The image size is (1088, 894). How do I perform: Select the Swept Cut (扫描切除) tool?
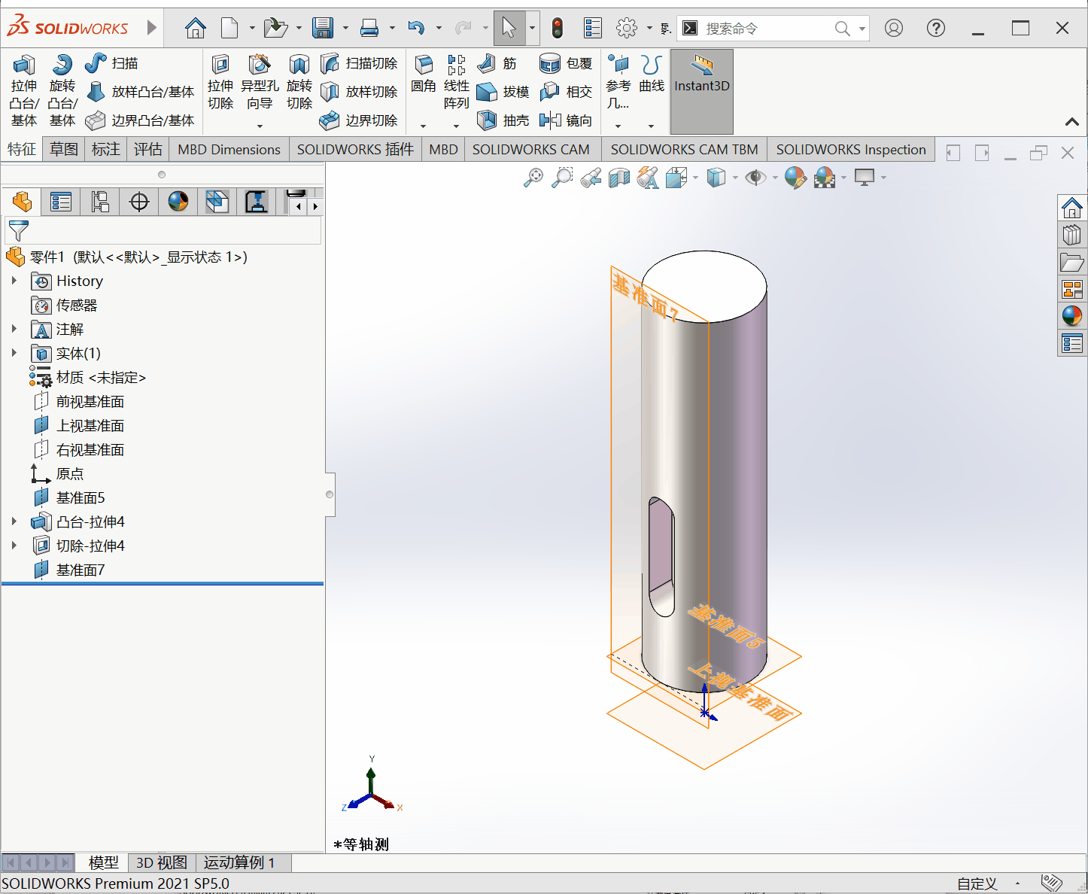[x=359, y=63]
